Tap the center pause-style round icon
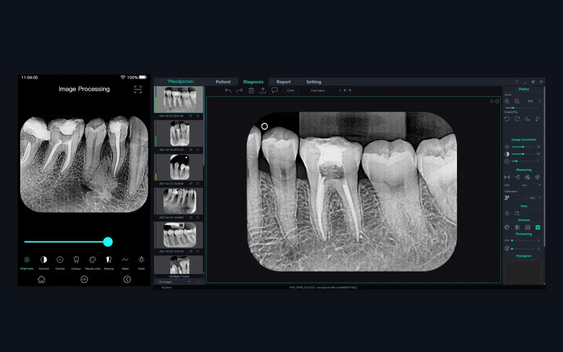Viewport: 563px width, 352px height. tap(84, 279)
